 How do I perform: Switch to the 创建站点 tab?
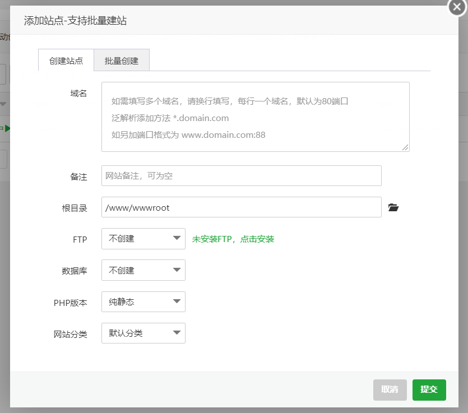(66, 61)
